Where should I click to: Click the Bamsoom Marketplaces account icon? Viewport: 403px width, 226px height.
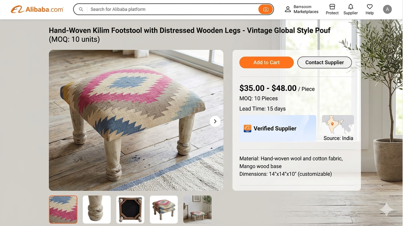tap(288, 9)
